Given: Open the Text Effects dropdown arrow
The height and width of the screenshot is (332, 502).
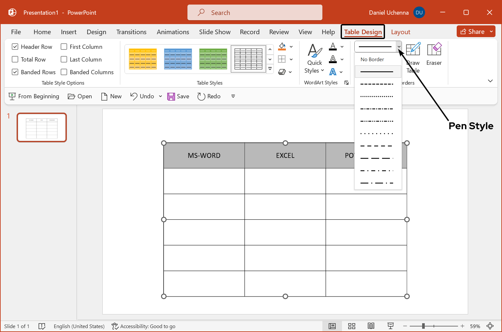Looking at the screenshot, I should point(342,72).
